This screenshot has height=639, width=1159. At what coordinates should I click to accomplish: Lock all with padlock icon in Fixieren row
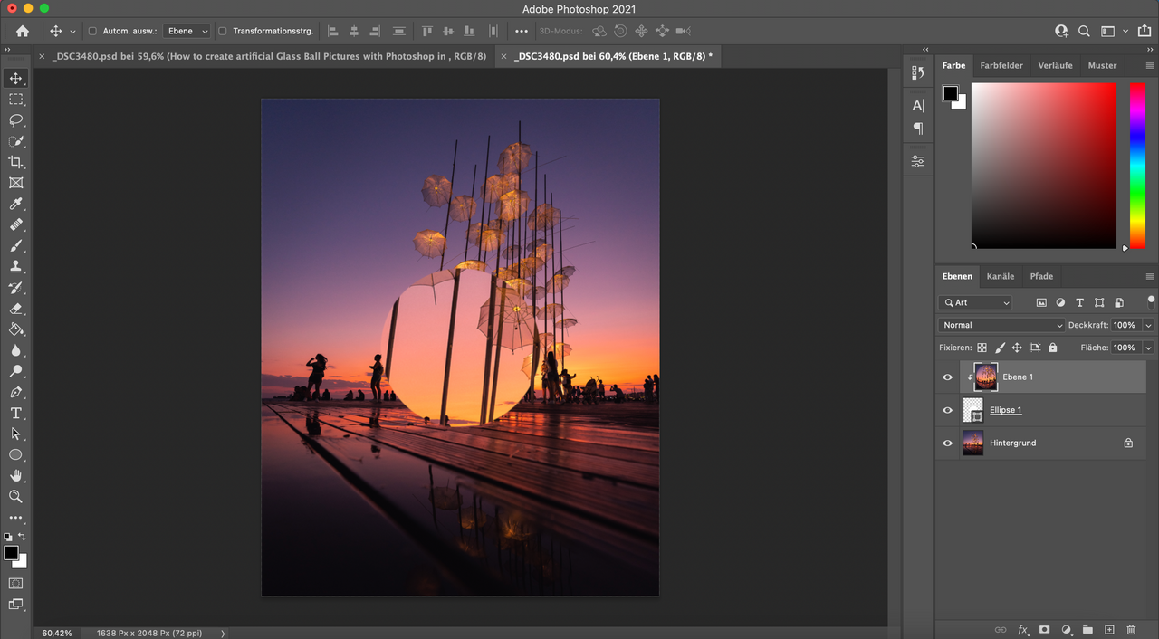[1052, 348]
